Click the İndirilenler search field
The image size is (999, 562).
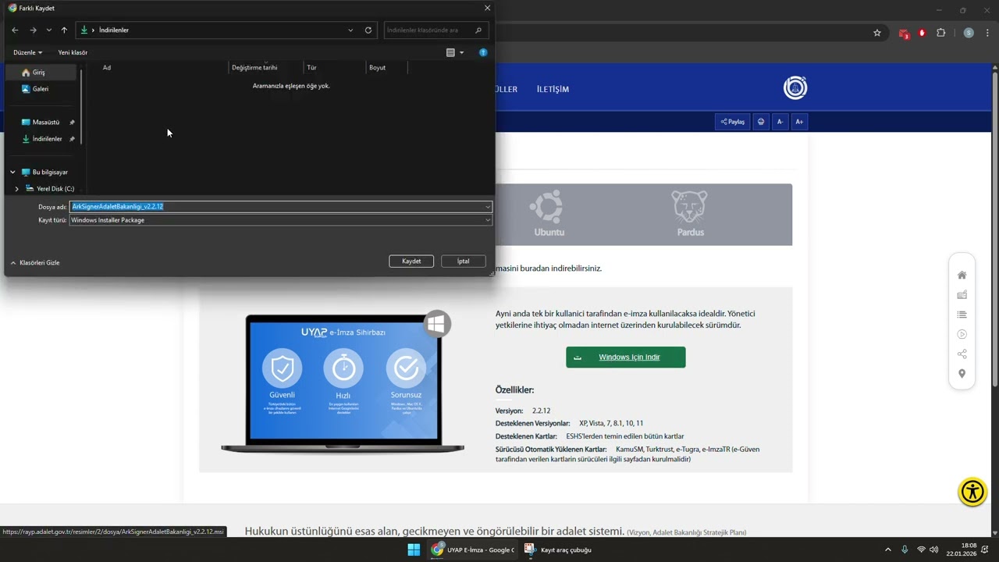436,30
